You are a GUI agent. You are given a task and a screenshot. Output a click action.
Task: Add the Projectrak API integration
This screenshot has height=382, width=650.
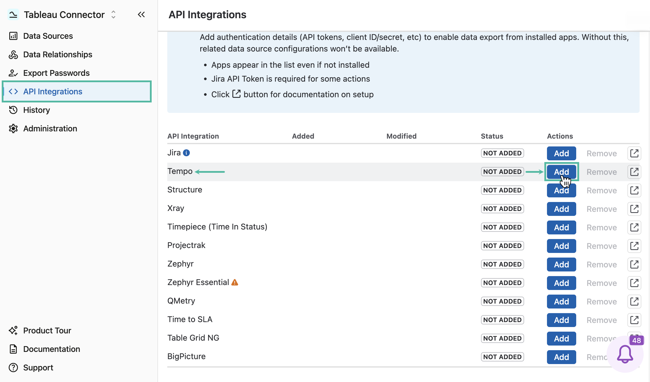coord(561,246)
